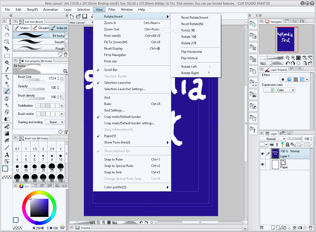
Task: Select the Move (hand) tool
Action: pyautogui.click(x=7, y=35)
